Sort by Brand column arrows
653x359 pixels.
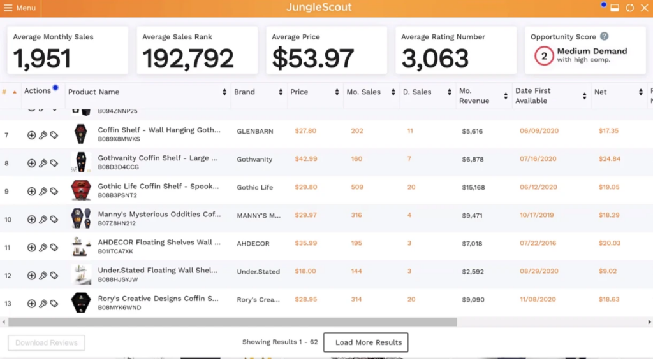(x=281, y=92)
